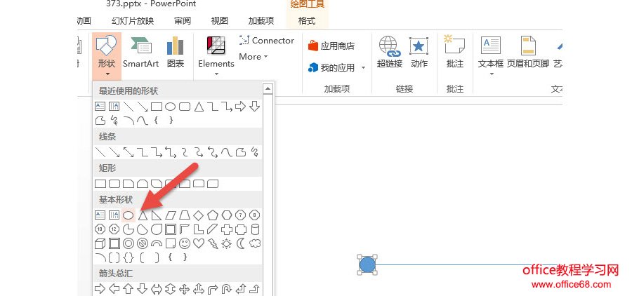Insert a chart with 图表
The image size is (632, 296).
tap(176, 53)
